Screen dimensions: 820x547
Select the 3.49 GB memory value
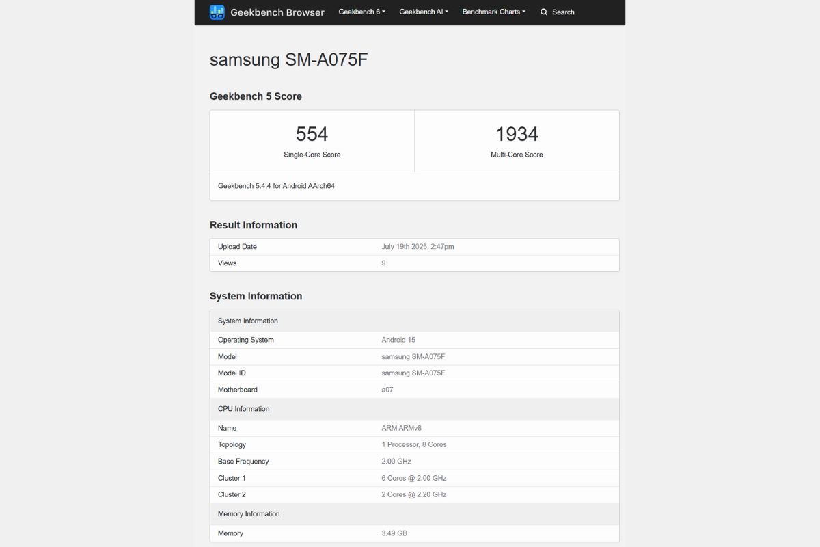tap(394, 533)
